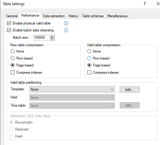Image resolution: width=160 pixels, height=145 pixels.
Task: Decrease batch size with down arrow
Action: 52,39
